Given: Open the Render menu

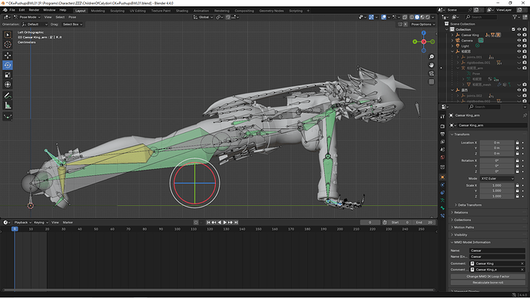Looking at the screenshot, I should [34, 10].
